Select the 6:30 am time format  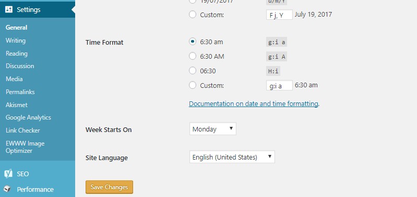193,42
